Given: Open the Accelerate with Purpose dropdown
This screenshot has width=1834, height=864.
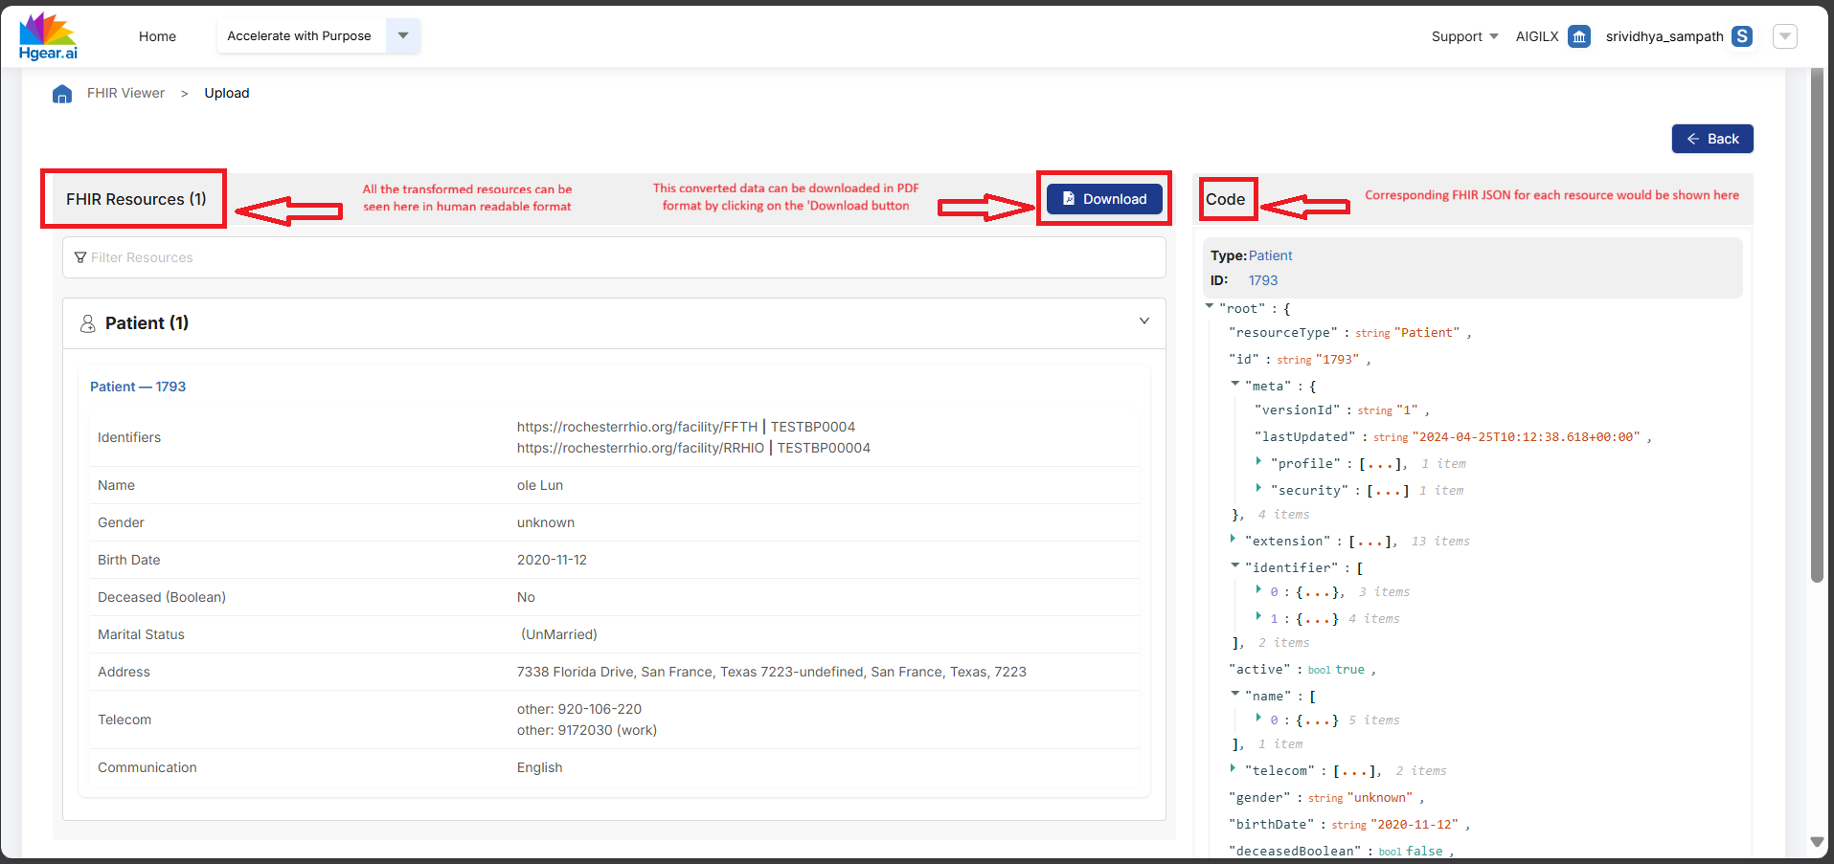Looking at the screenshot, I should pyautogui.click(x=403, y=35).
